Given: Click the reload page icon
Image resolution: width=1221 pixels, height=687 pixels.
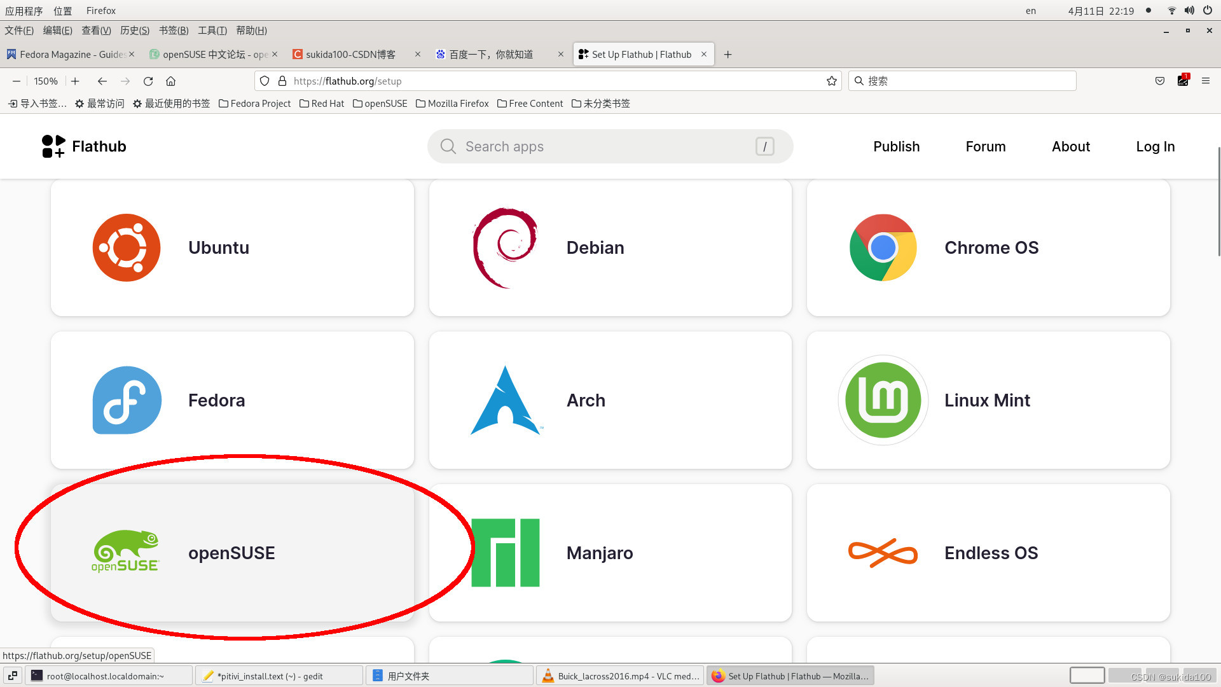Looking at the screenshot, I should 148,81.
